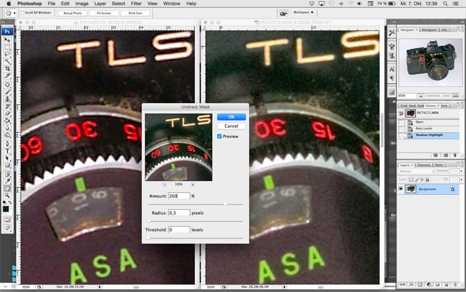Click Navigator zoom out icon
Screen dimensions: 466x292
point(421,96)
